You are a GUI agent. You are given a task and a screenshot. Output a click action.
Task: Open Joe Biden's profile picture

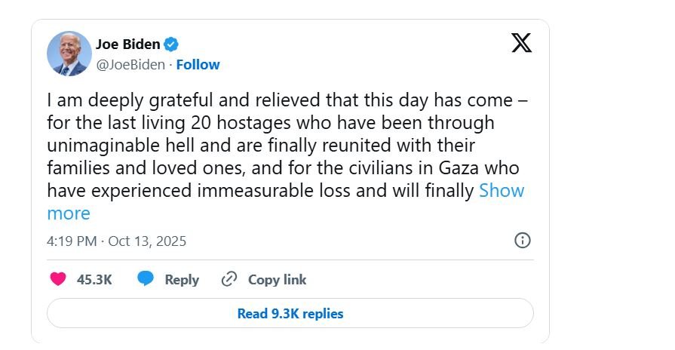click(x=69, y=54)
